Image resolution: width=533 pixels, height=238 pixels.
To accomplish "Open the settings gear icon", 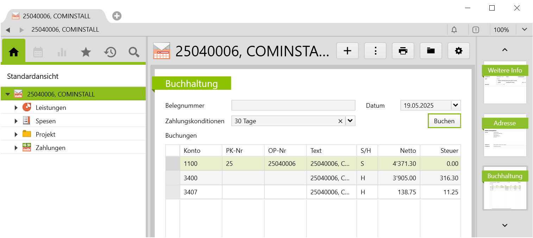I will (x=458, y=51).
